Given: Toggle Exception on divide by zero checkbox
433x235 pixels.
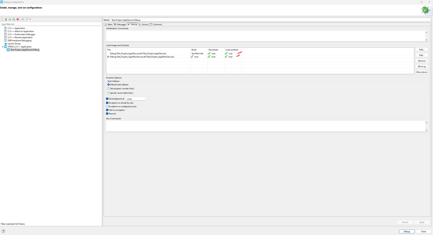Looking at the screenshot, I should coord(107,103).
